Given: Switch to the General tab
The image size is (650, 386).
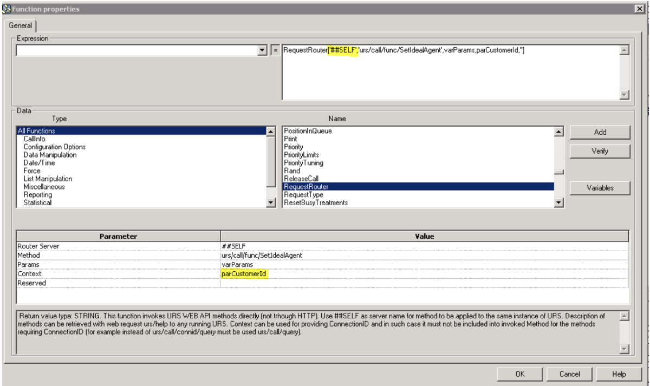Looking at the screenshot, I should pyautogui.click(x=20, y=26).
